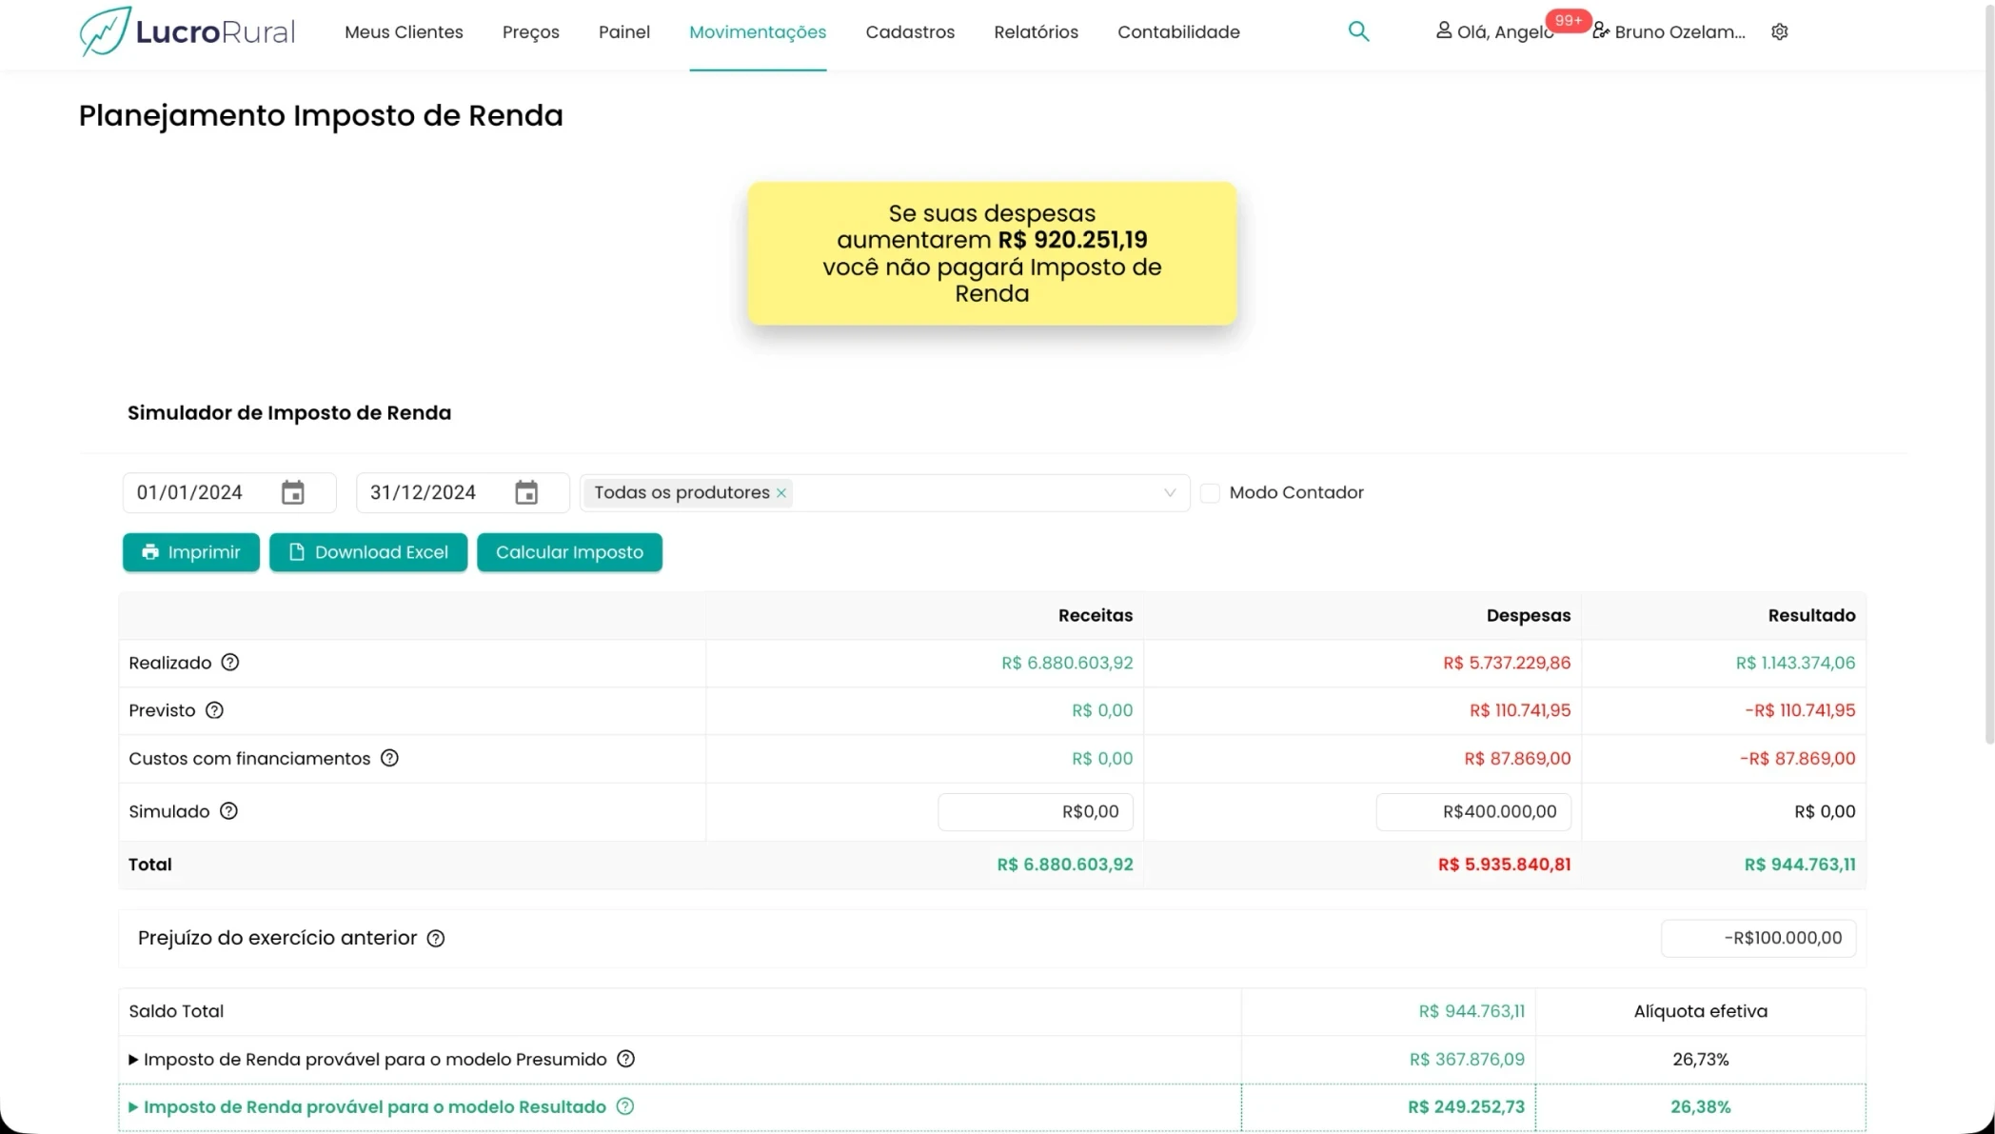Click help icon beside Previsto

(x=214, y=710)
